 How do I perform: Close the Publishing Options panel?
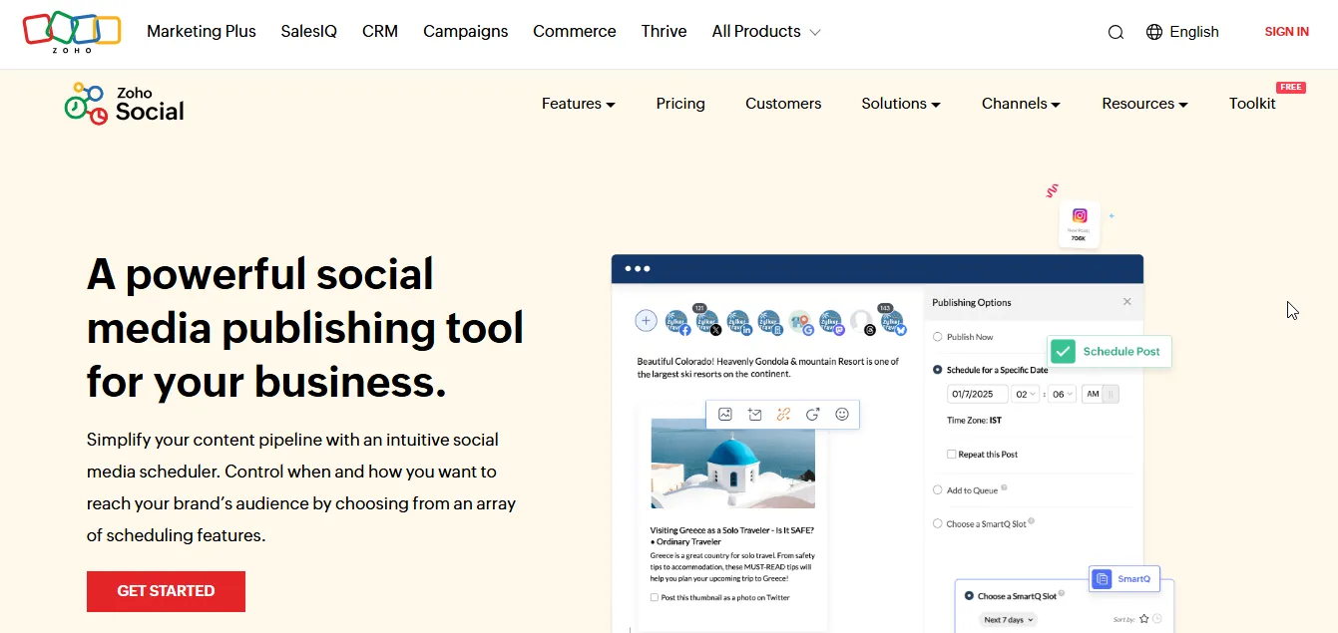(x=1127, y=302)
